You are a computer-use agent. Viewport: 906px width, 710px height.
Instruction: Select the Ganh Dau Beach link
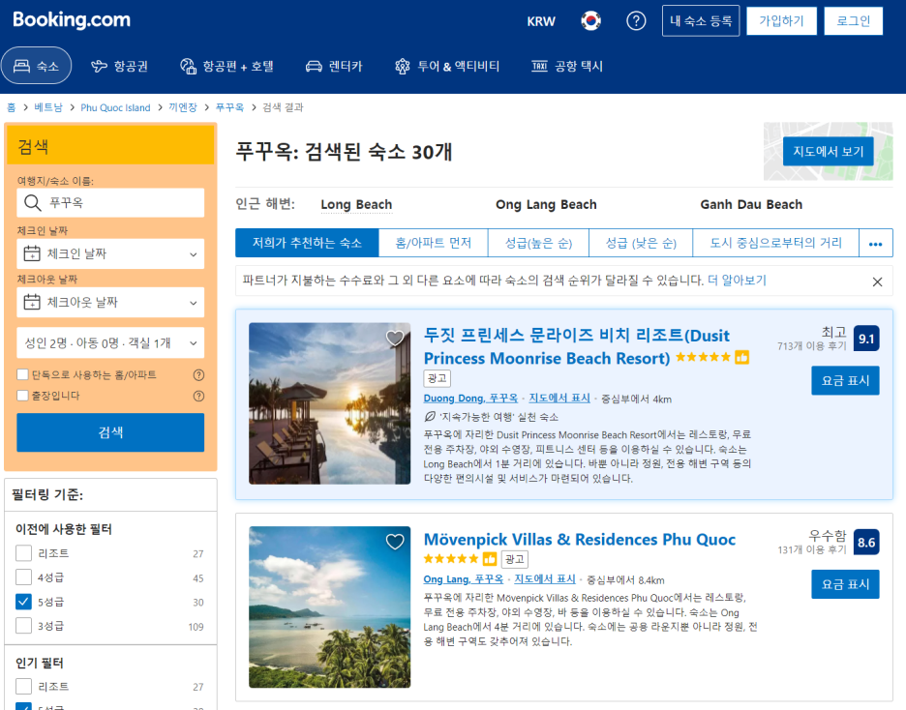coord(751,204)
